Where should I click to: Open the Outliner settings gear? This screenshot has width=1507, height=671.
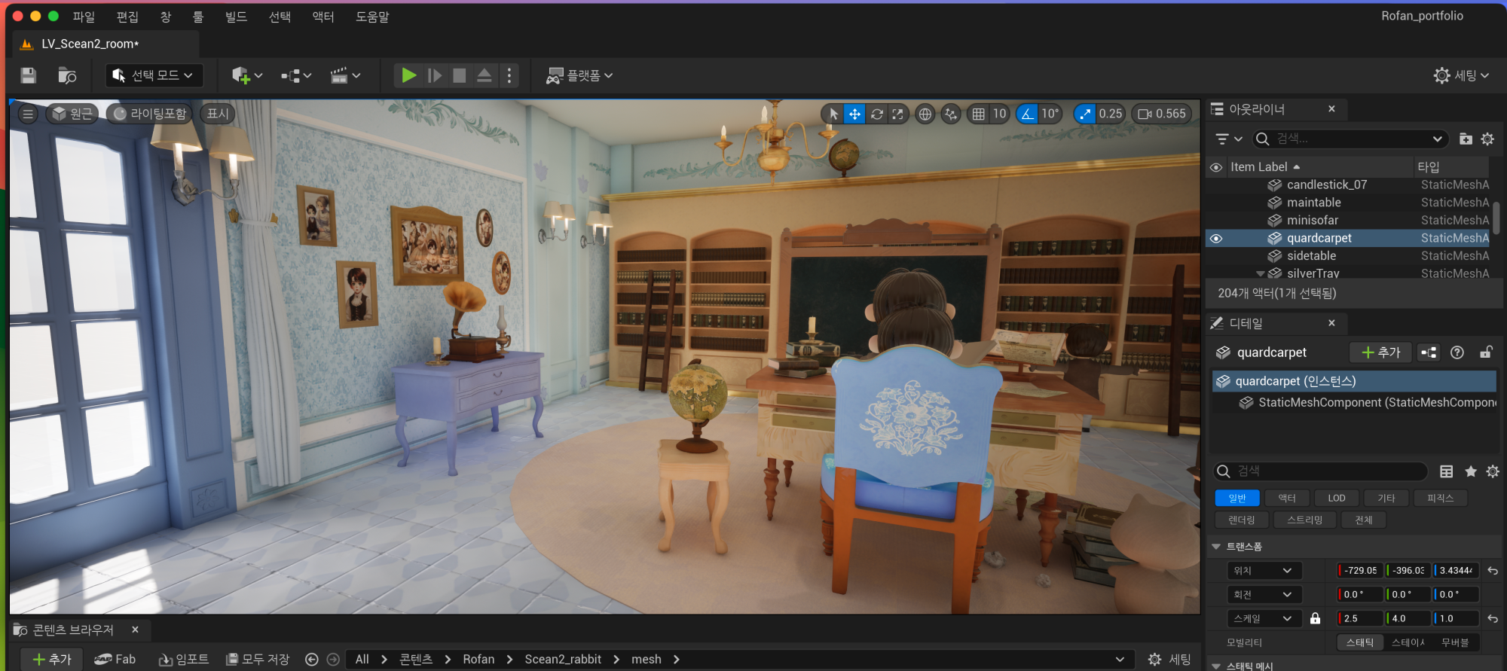[1487, 139]
